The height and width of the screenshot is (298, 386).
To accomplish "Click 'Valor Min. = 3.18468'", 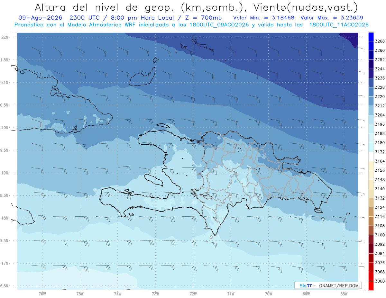I will (x=264, y=18).
